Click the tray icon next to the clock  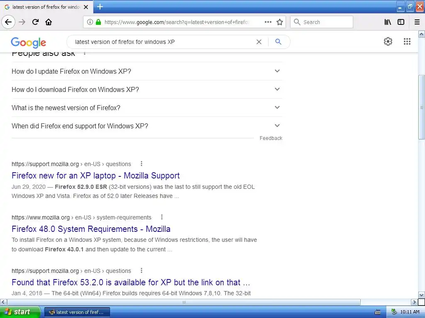click(394, 312)
